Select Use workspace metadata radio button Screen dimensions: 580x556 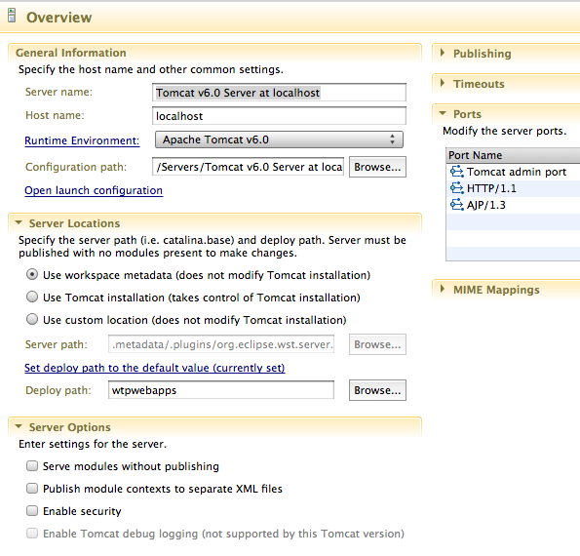click(32, 275)
